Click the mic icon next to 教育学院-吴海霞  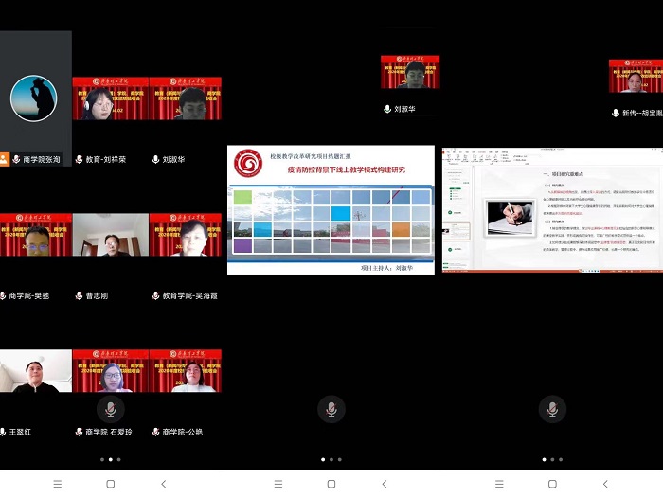click(156, 296)
